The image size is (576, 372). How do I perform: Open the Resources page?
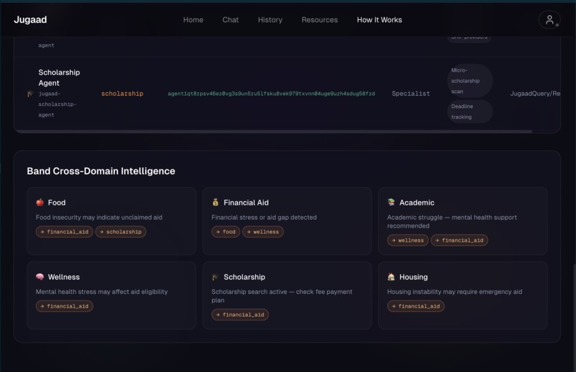pos(319,20)
